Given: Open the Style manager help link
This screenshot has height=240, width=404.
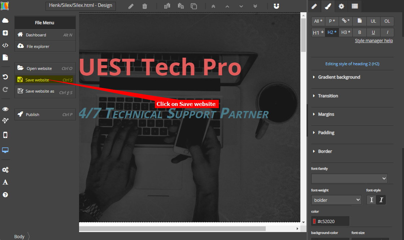Looking at the screenshot, I should [374, 41].
